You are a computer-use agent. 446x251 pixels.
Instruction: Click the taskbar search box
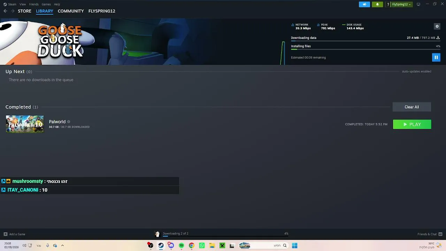coord(263,245)
